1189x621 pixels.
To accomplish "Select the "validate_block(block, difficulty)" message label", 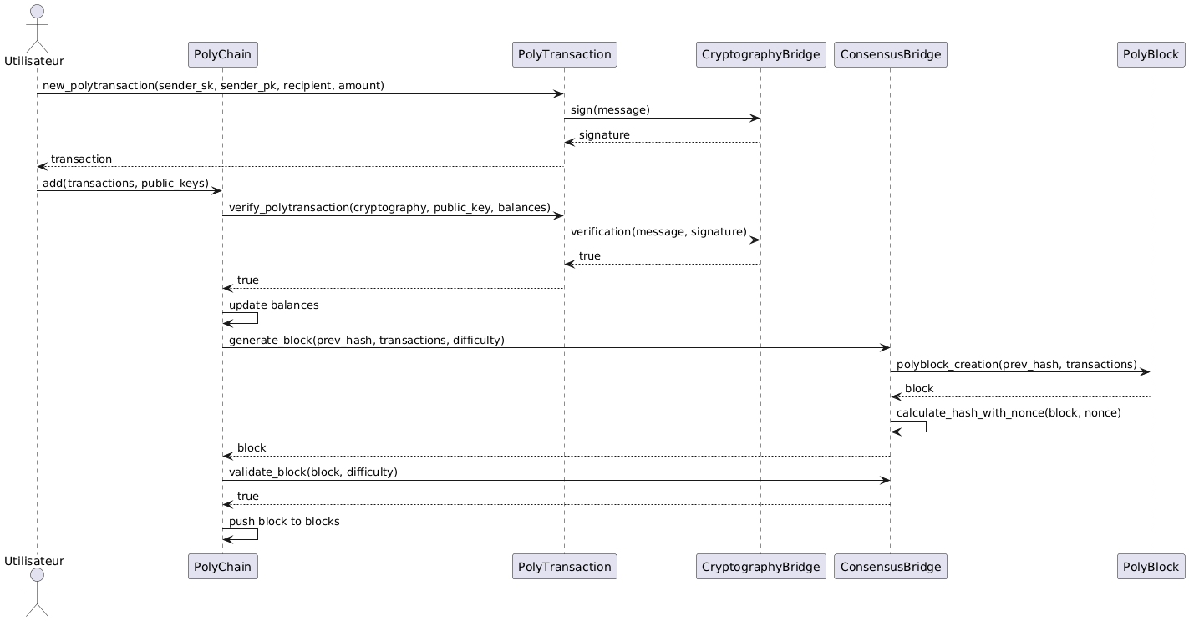I will (x=313, y=472).
